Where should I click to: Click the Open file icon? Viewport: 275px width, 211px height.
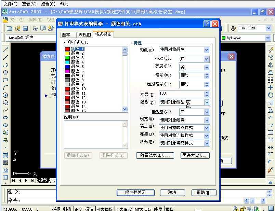pos(17,28)
